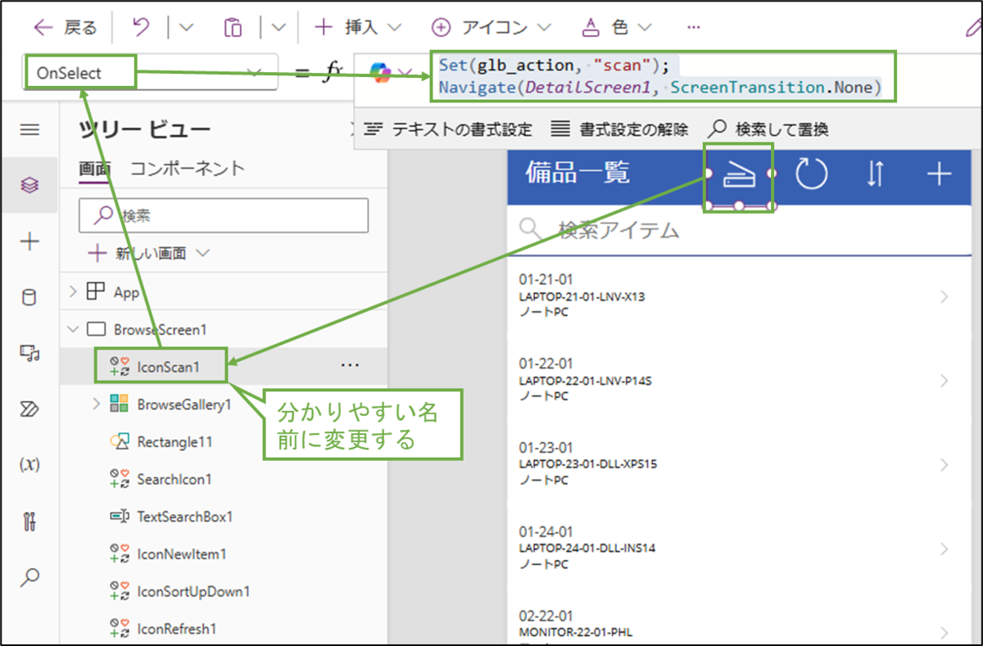983x646 pixels.
Task: Select Rectangle11 in the tree
Action: pos(174,441)
